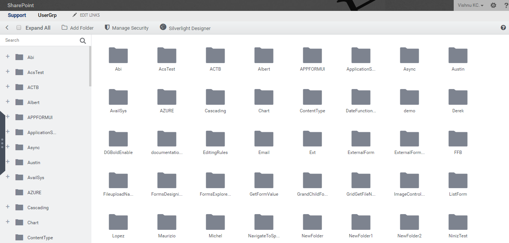Image resolution: width=509 pixels, height=243 pixels.
Task: Click the Silverlight Designer globe icon
Action: [x=163, y=27]
